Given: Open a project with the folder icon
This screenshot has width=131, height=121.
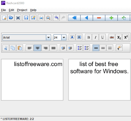Looking at the screenshot, I should click(x=11, y=18).
